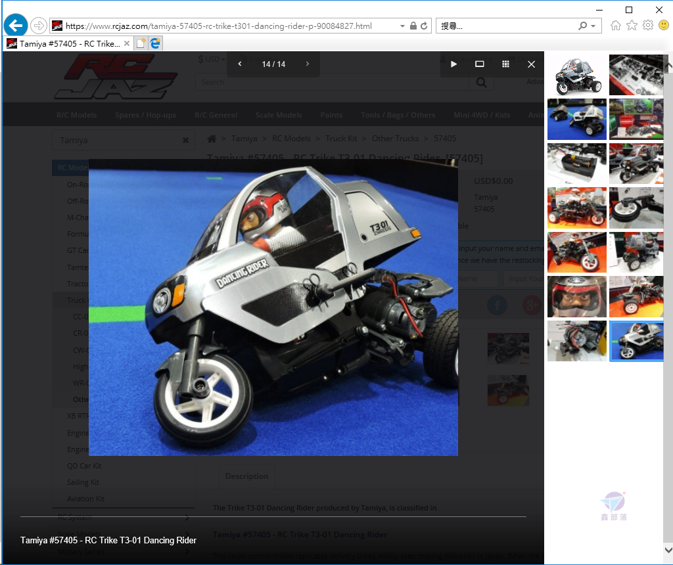The image size is (673, 565).
Task: Click the scrollbar down arrow
Action: 668,549
